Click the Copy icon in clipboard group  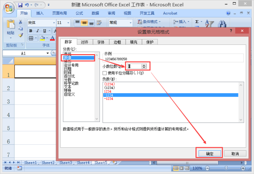pos(20,28)
